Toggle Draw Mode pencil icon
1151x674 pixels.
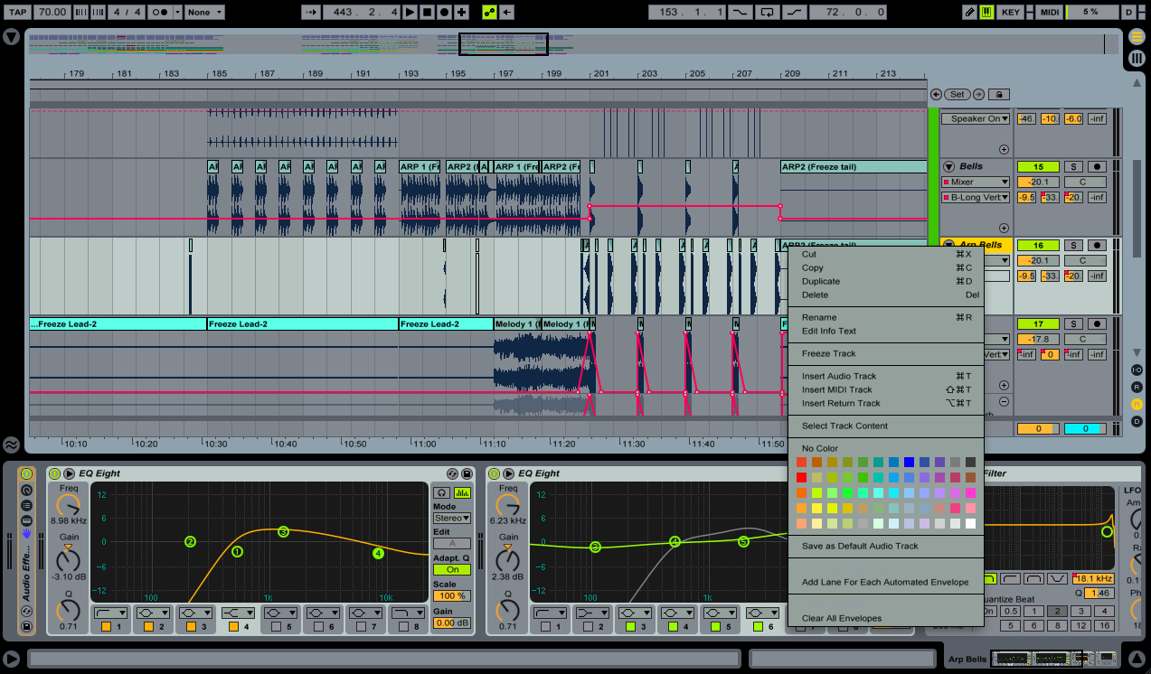tap(969, 12)
